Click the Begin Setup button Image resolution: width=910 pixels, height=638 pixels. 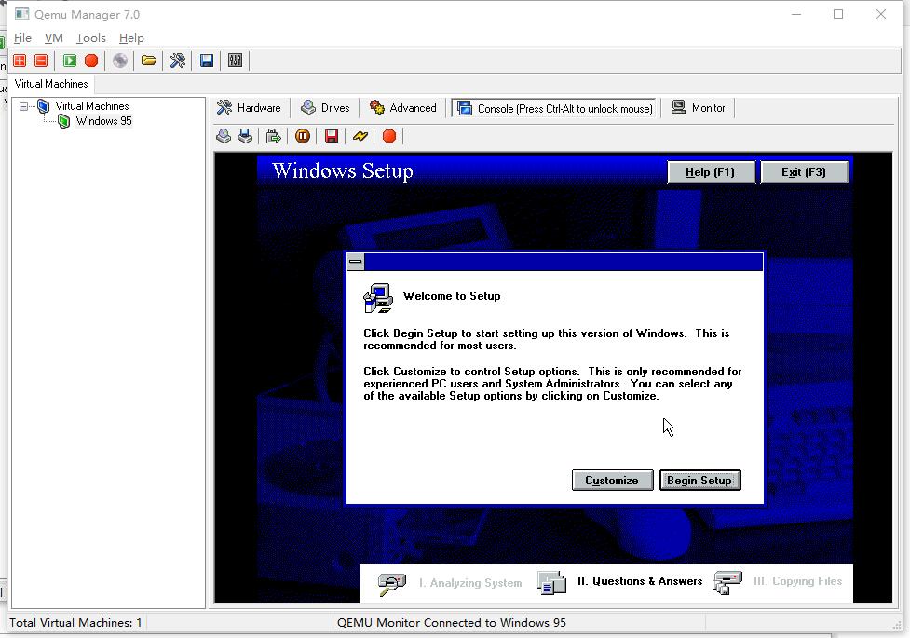click(699, 480)
